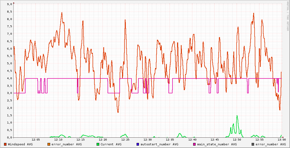The height and width of the screenshot is (148, 290).
Task: Click the 4,0 value on the y-axis
Action: coord(9,78)
